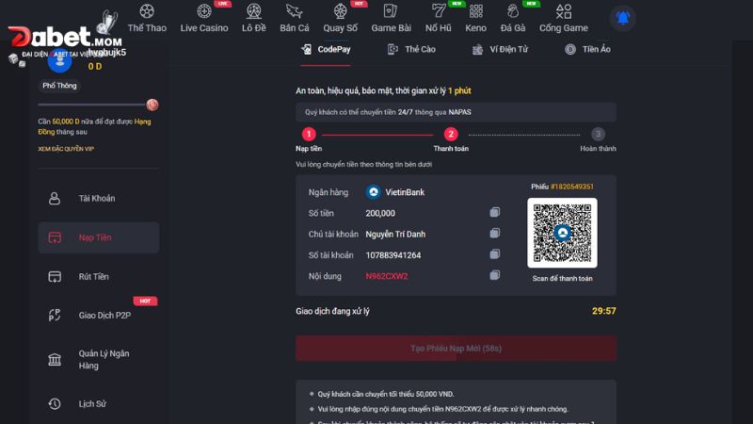Click the Tiền Ảo coin icon
Viewport: 753px width, 424px height.
[x=570, y=50]
